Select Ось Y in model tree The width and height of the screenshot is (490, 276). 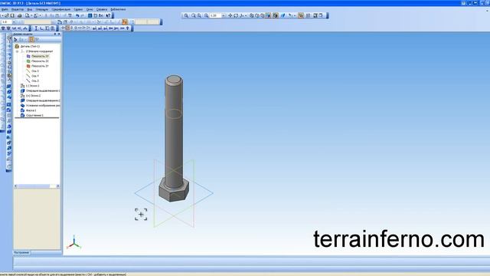coord(35,76)
